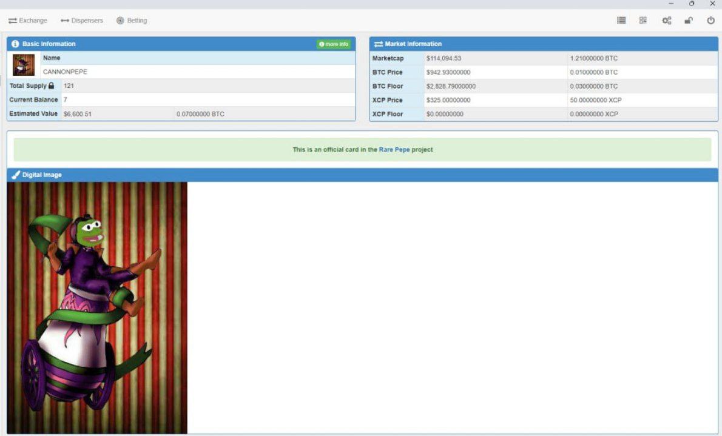
Task: Click the XCP Price label
Action: coord(387,100)
